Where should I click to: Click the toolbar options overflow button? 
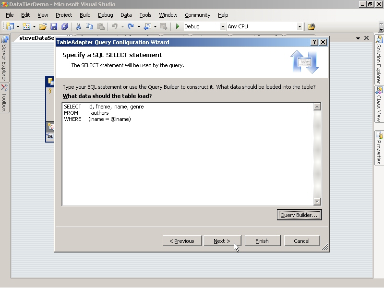click(381, 26)
